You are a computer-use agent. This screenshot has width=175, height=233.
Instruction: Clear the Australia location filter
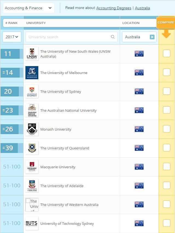point(152,37)
